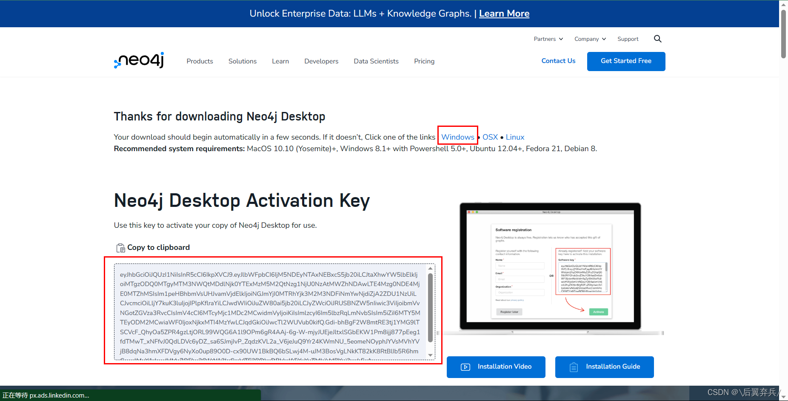788x401 pixels.
Task: Click the page vertical scrollbar thumb
Action: coord(783,34)
